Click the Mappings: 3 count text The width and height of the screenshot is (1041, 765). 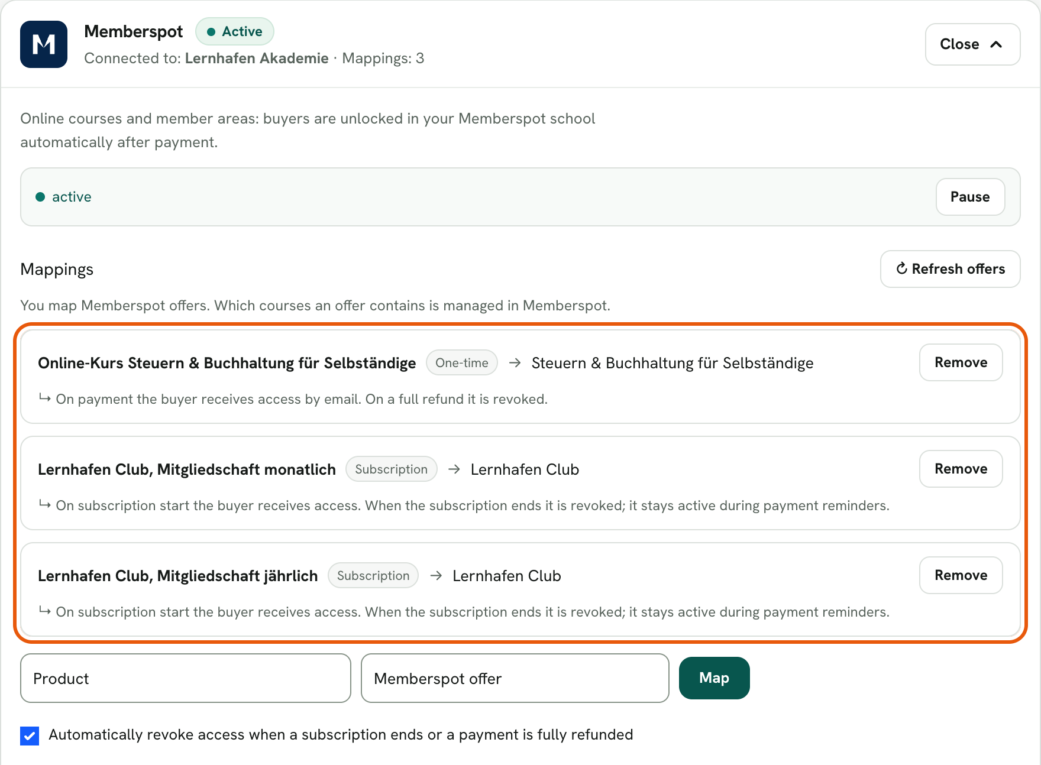coord(383,58)
